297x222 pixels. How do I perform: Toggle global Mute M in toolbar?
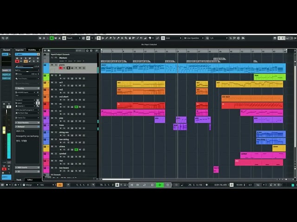(x=40, y=38)
